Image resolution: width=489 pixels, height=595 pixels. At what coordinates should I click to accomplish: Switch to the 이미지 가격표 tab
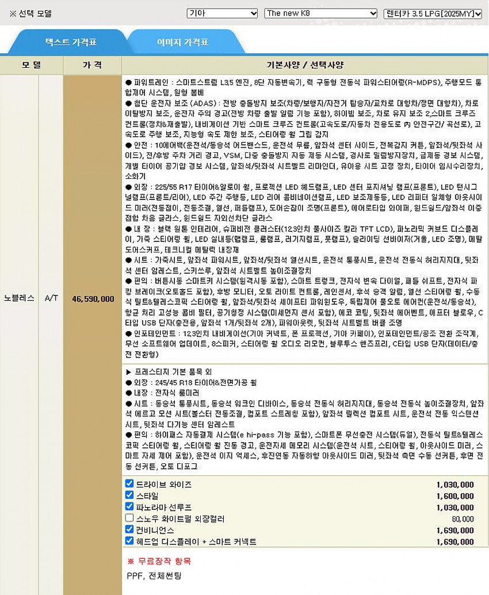pos(182,42)
